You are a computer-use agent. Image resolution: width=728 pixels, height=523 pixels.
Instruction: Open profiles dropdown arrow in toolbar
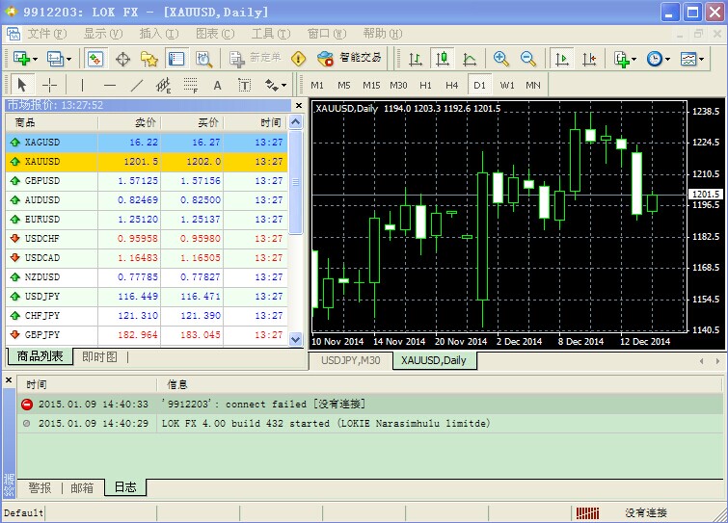click(x=68, y=60)
